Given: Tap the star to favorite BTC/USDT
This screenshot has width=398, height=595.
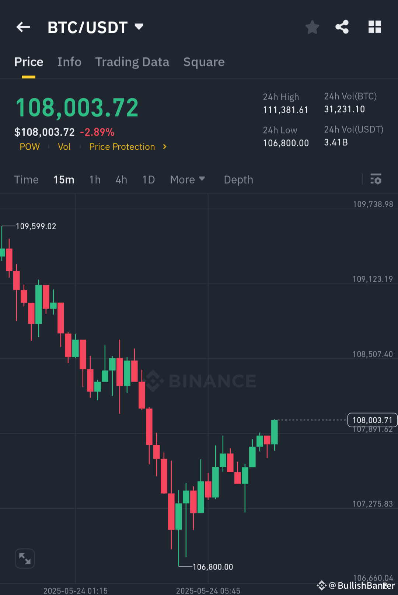Looking at the screenshot, I should 312,27.
